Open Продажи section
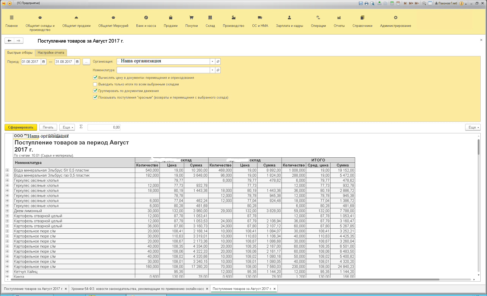The width and height of the screenshot is (487, 296). point(171,21)
